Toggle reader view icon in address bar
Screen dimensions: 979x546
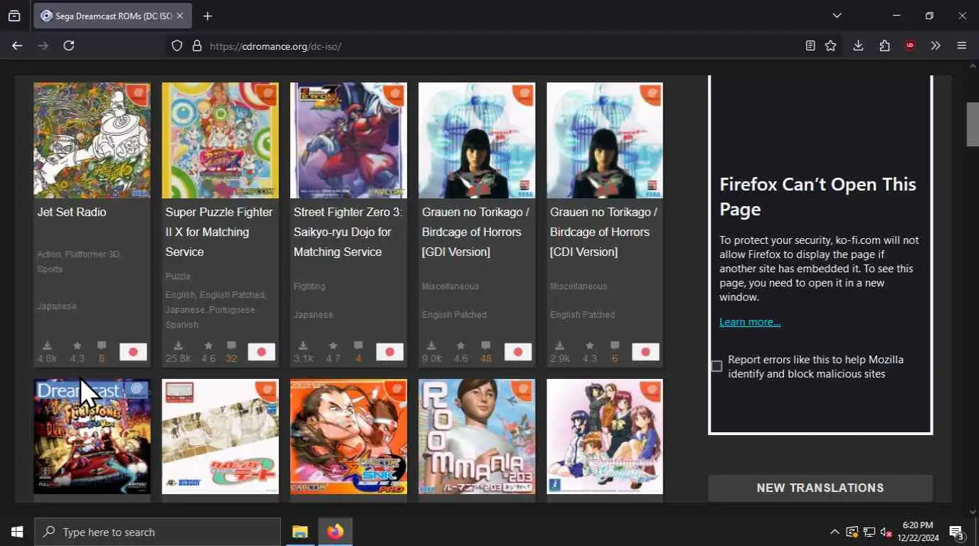pos(810,45)
